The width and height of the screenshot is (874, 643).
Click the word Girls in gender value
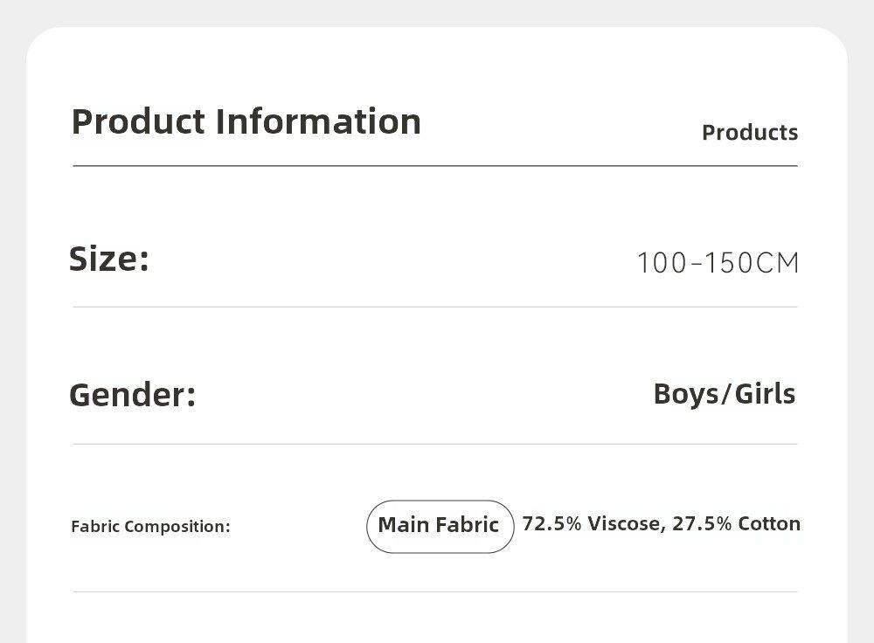[x=765, y=394]
